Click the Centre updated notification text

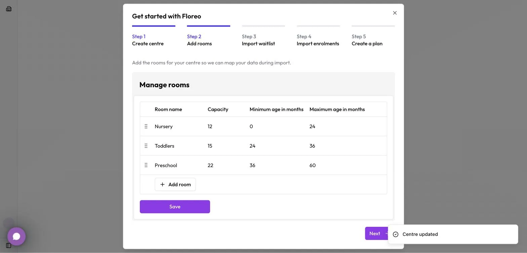click(x=420, y=234)
